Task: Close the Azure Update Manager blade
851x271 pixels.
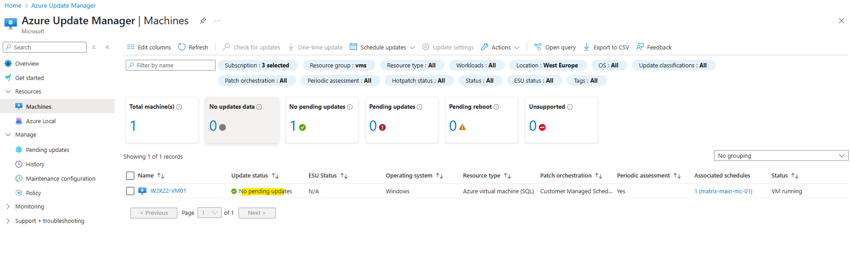Action: [x=842, y=21]
